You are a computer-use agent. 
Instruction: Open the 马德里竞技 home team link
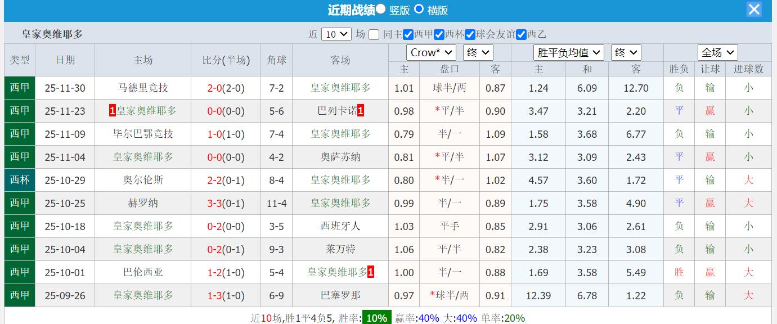coord(142,88)
